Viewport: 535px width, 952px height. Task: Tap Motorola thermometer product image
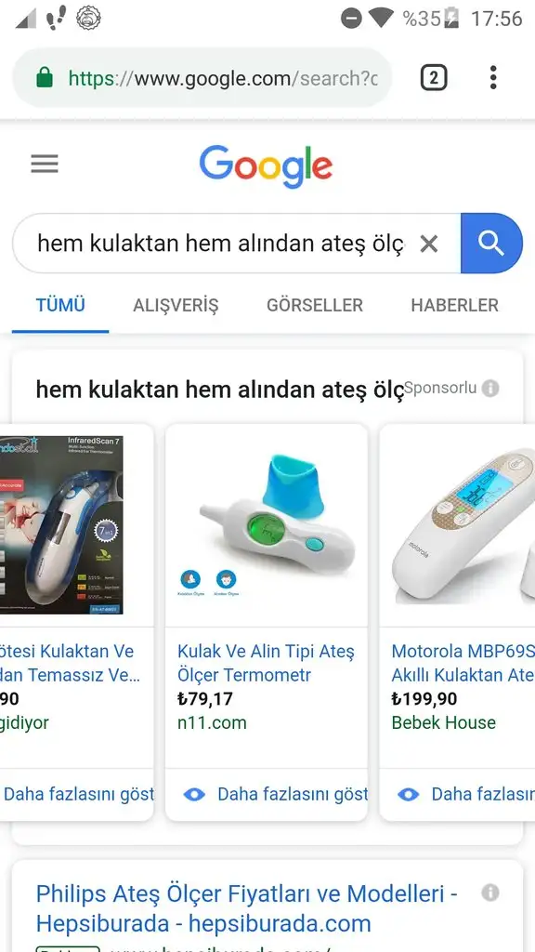[x=457, y=525]
